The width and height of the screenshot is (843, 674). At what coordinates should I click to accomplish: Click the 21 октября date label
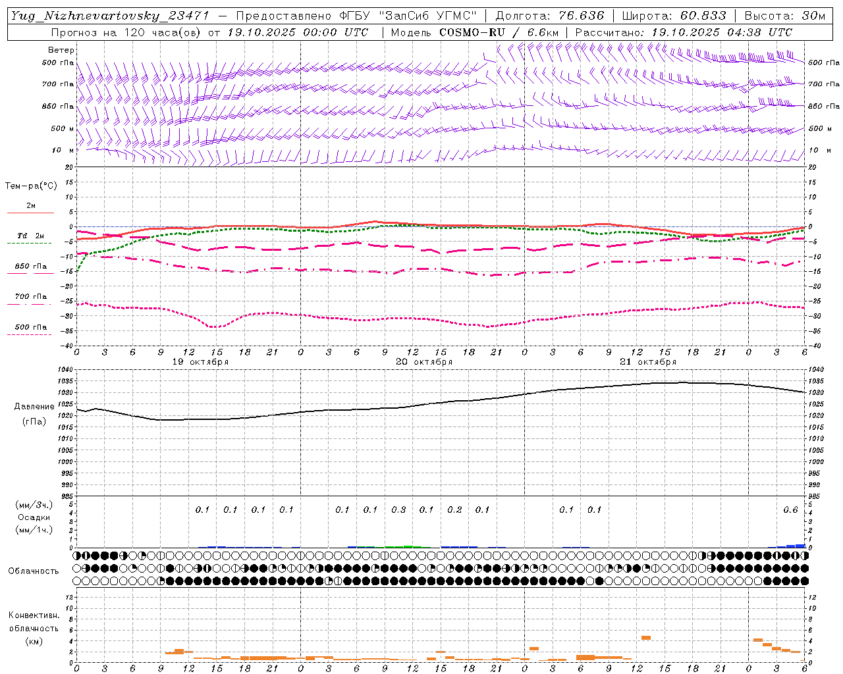pos(648,362)
